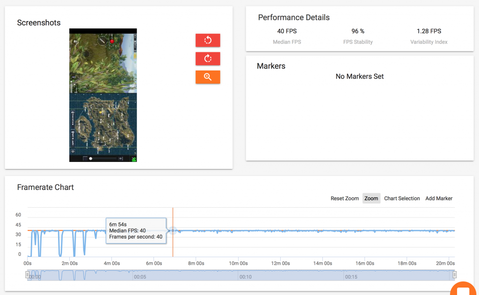Click the orange chat bubble button

[464, 289]
